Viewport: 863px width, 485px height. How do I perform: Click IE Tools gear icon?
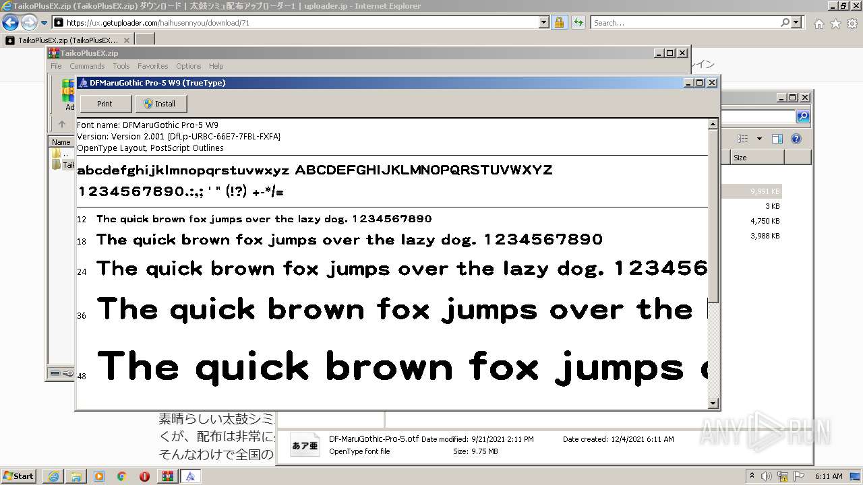click(x=852, y=24)
